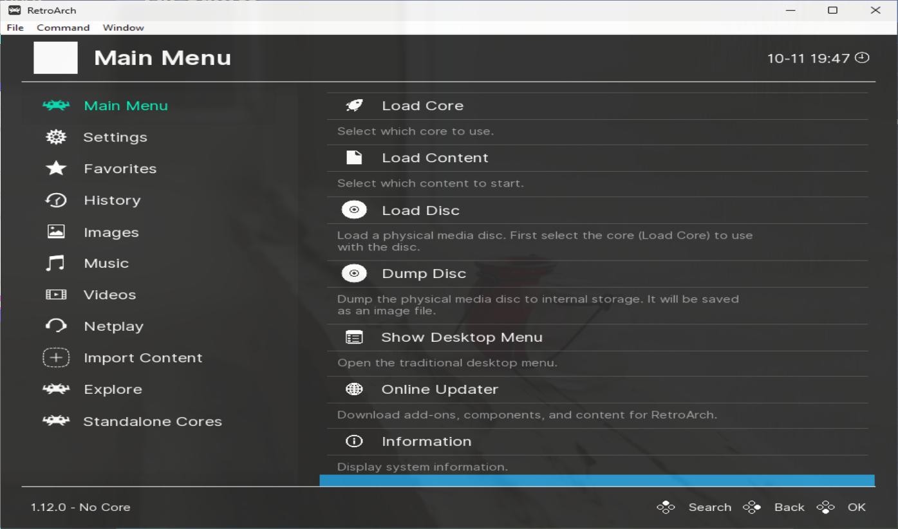Click the Load Content file icon
This screenshot has height=529, width=898.
355,157
